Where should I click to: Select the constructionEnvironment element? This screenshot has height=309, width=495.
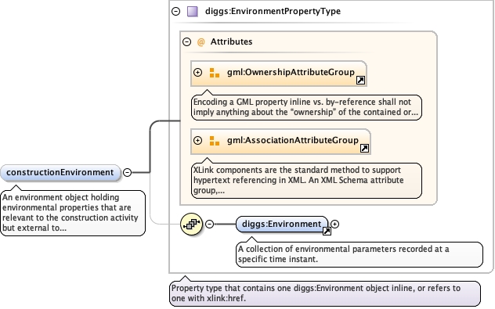tap(60, 173)
